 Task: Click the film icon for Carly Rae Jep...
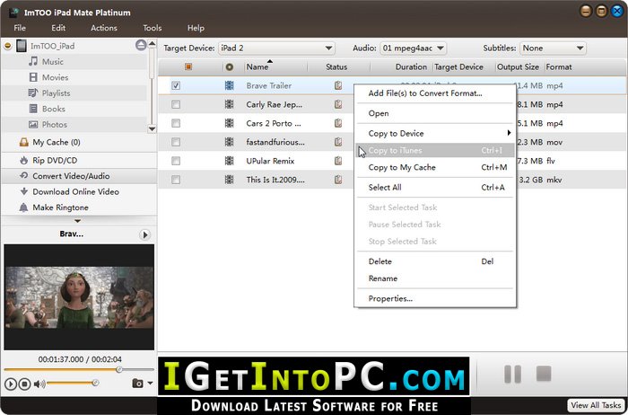(x=229, y=104)
